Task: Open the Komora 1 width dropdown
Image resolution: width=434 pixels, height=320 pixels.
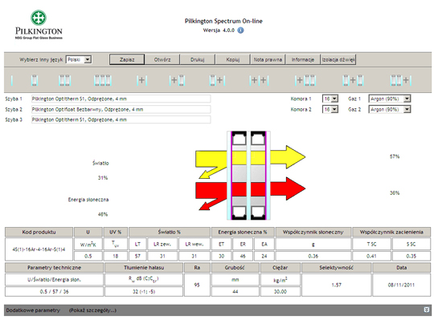Action: click(330, 99)
